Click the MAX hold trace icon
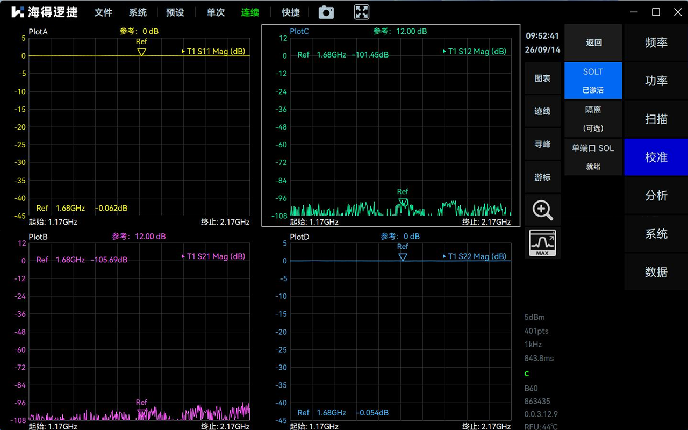The width and height of the screenshot is (688, 430). click(542, 243)
